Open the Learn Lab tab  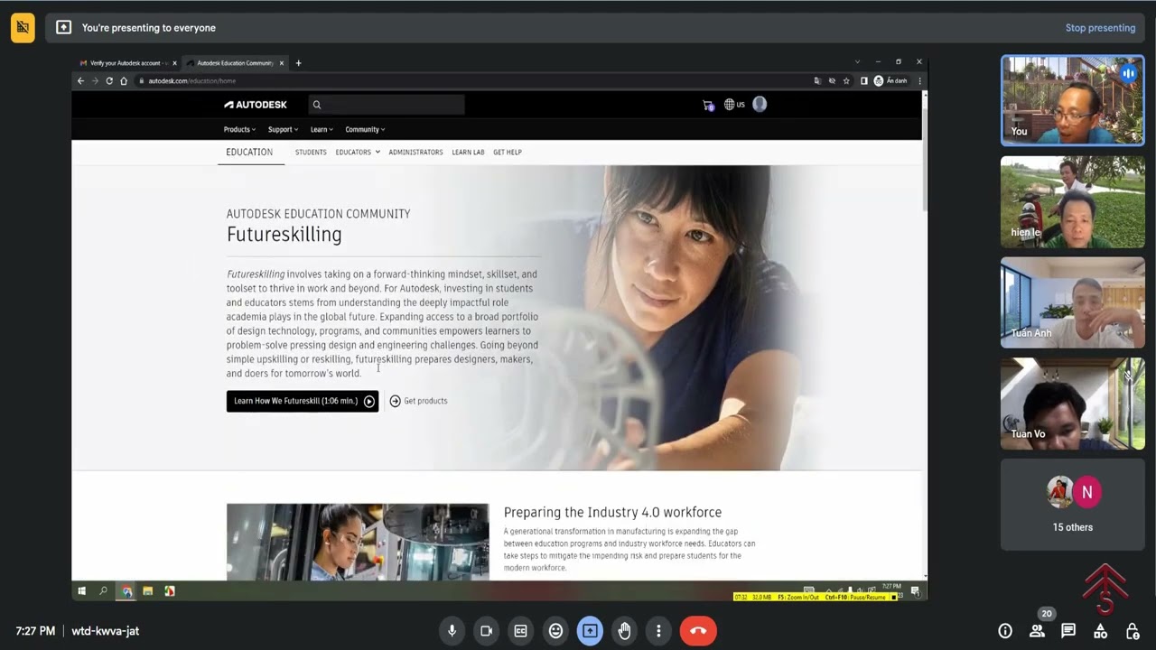[x=468, y=152]
